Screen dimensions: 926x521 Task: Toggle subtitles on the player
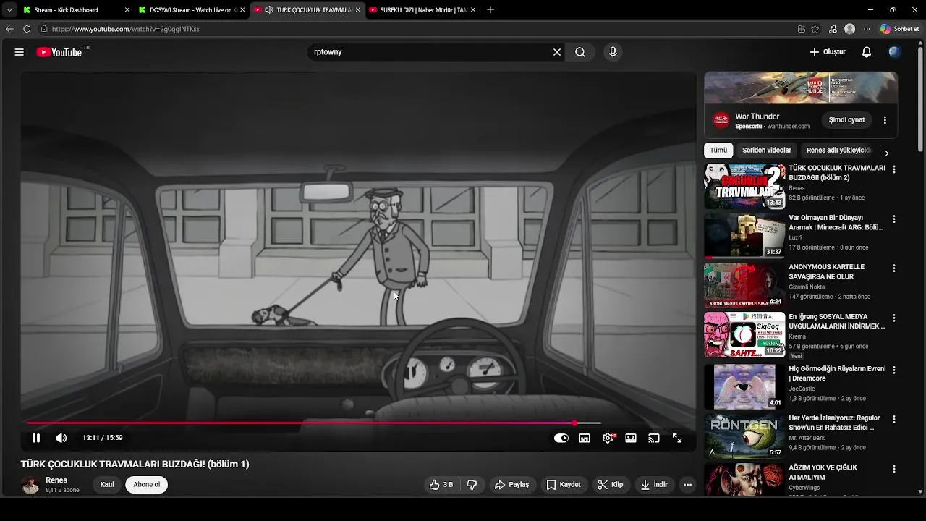click(585, 438)
